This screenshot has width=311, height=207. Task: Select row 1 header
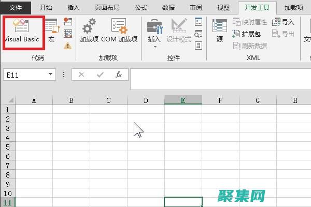coord(8,109)
